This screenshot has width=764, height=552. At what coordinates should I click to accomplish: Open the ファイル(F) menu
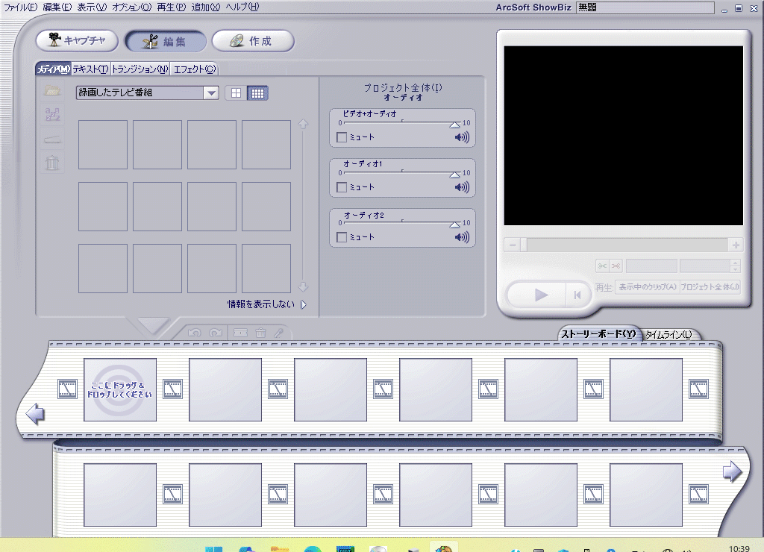coord(20,7)
